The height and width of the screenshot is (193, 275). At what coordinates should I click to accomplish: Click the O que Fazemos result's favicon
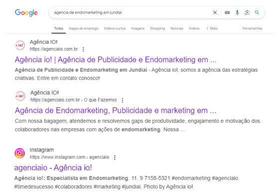pyautogui.click(x=20, y=96)
